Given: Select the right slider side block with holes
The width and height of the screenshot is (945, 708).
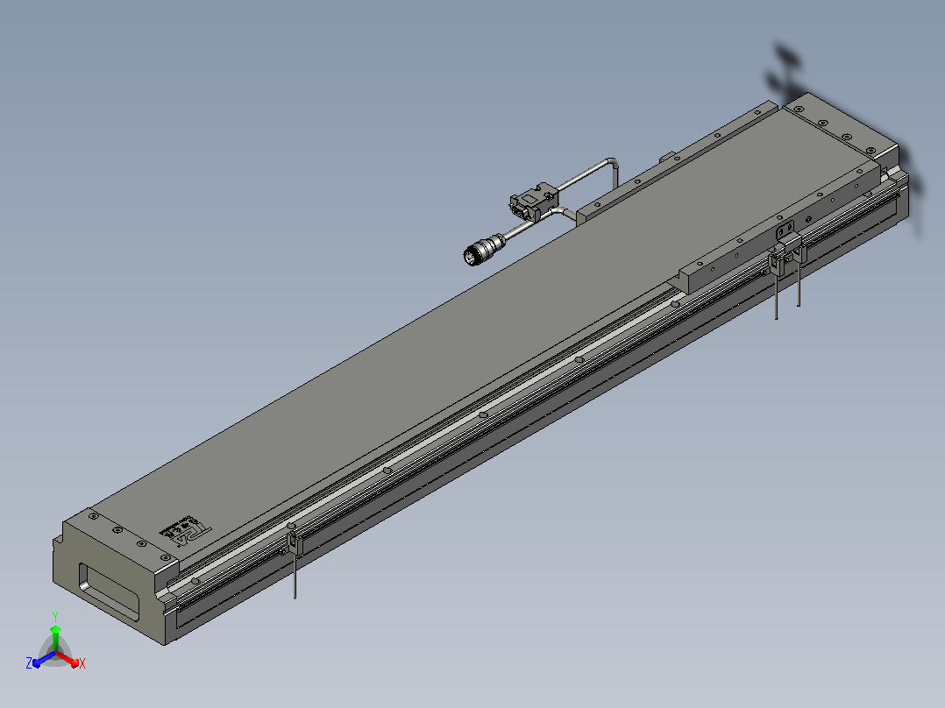Looking at the screenshot, I should 782,227.
